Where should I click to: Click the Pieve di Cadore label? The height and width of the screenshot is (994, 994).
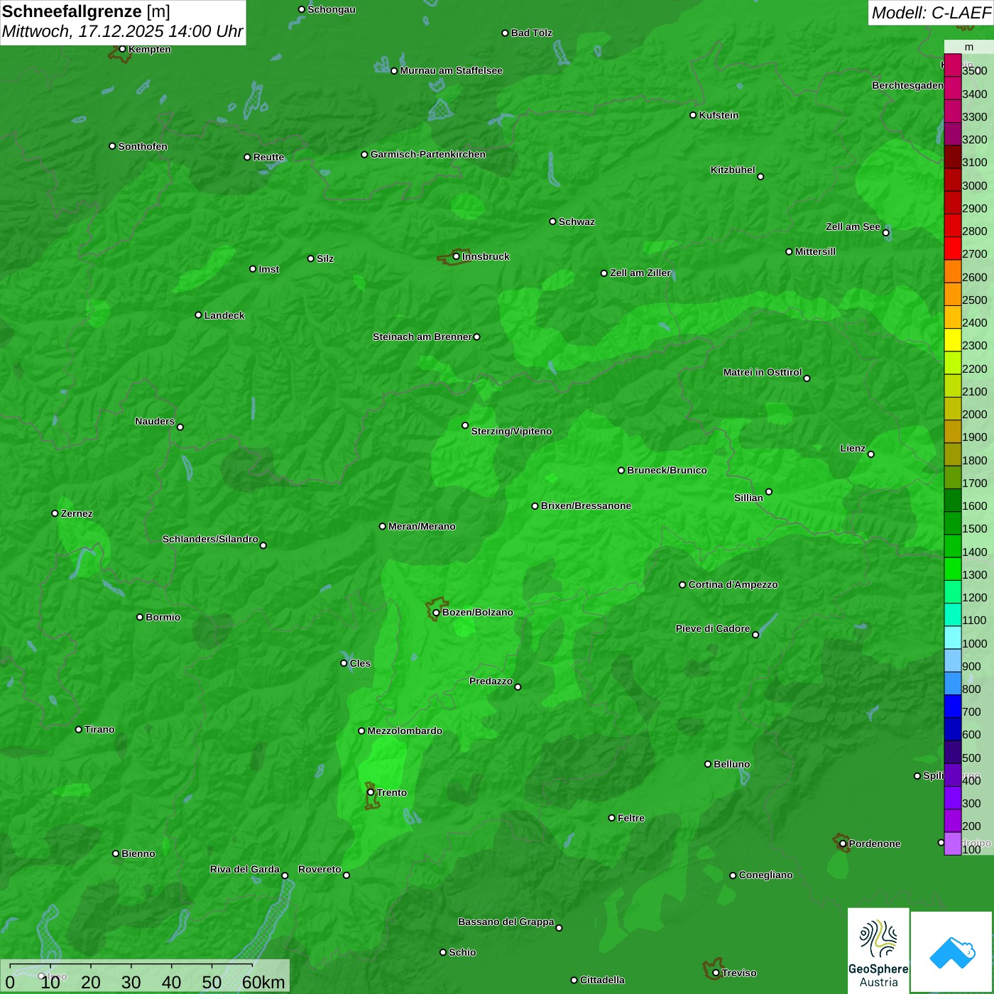(713, 628)
